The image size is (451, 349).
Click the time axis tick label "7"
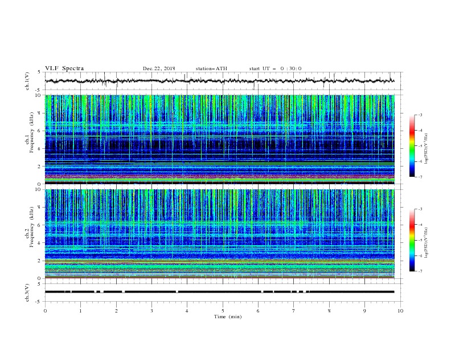pyautogui.click(x=294, y=311)
